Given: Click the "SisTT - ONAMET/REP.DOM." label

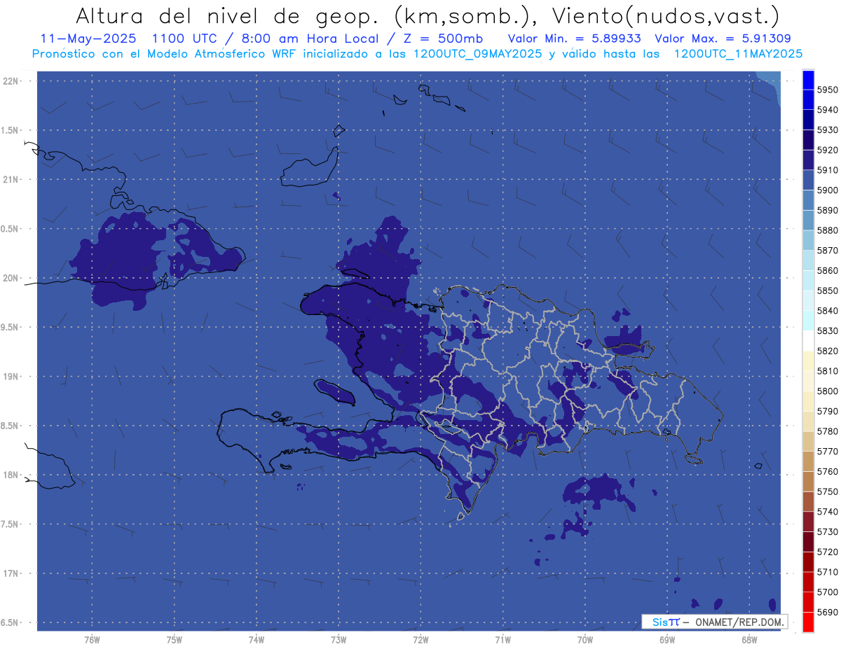Looking at the screenshot, I should [x=716, y=622].
